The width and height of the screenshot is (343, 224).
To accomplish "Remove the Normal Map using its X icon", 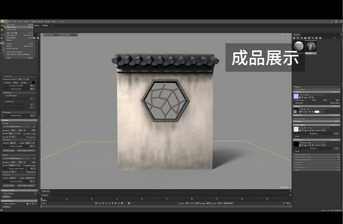I will (x=313, y=98).
